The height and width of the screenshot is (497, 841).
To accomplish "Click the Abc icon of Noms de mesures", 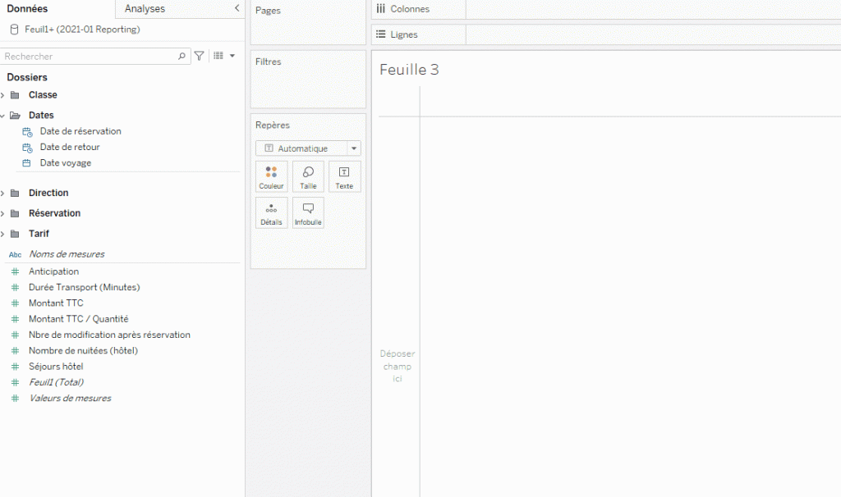I will click(15, 254).
